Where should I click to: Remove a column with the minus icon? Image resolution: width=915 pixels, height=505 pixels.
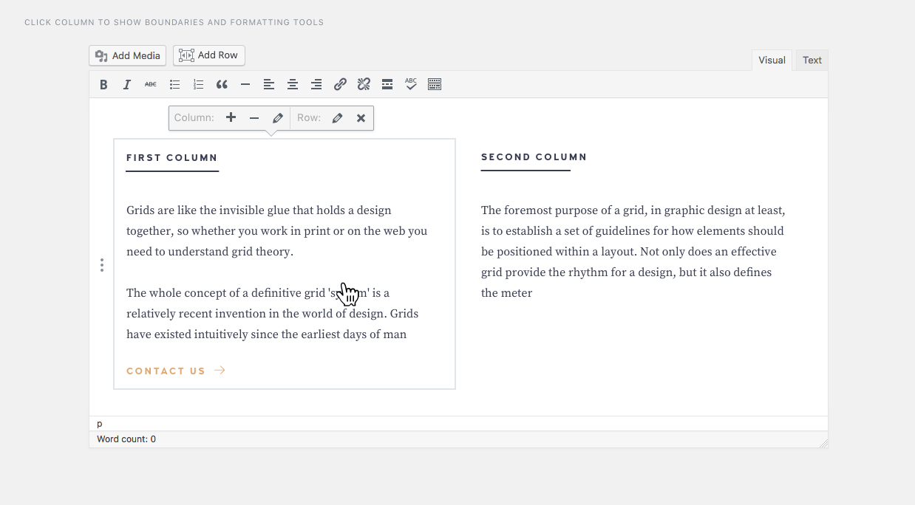(x=254, y=117)
